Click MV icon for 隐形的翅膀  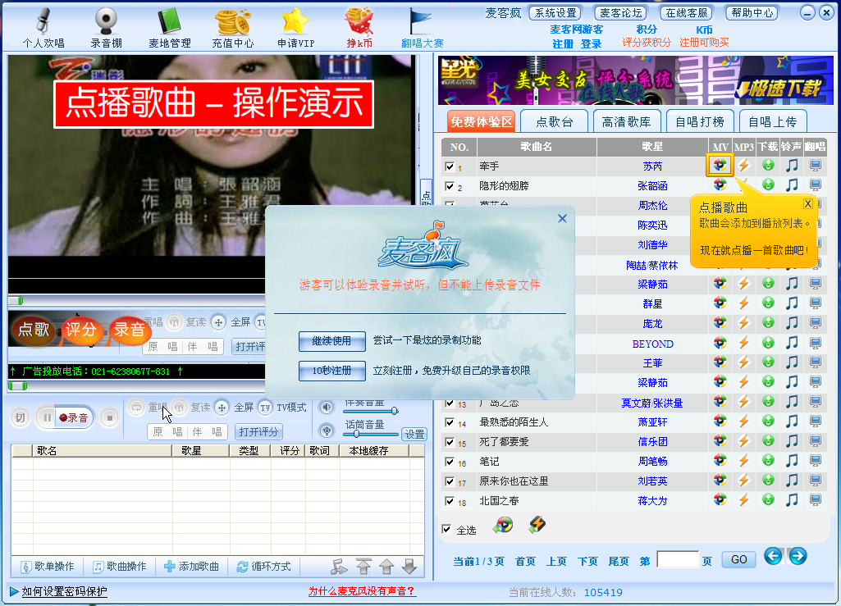720,185
